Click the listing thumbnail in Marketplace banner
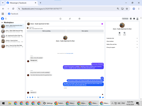 tap(28, 28)
